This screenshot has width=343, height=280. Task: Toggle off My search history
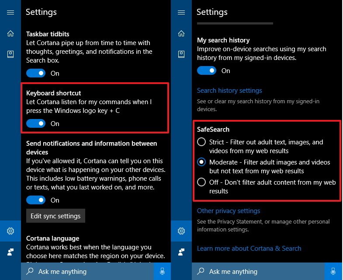click(207, 70)
